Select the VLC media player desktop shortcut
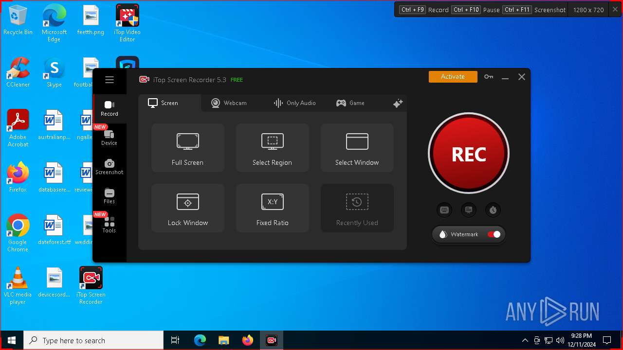This screenshot has width=623, height=350. [x=18, y=286]
